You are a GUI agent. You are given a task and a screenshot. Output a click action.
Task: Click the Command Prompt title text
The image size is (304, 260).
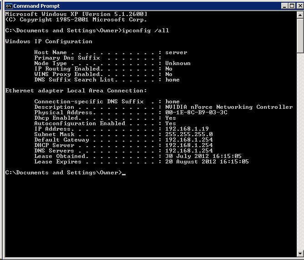click(x=36, y=6)
